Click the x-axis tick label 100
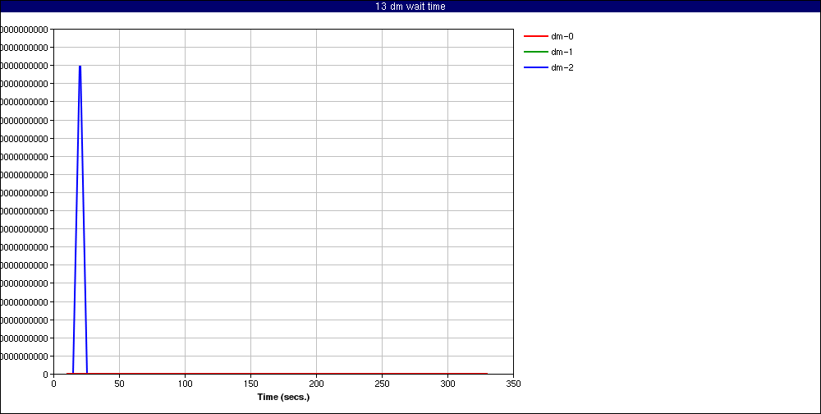The height and width of the screenshot is (414, 821). point(185,384)
